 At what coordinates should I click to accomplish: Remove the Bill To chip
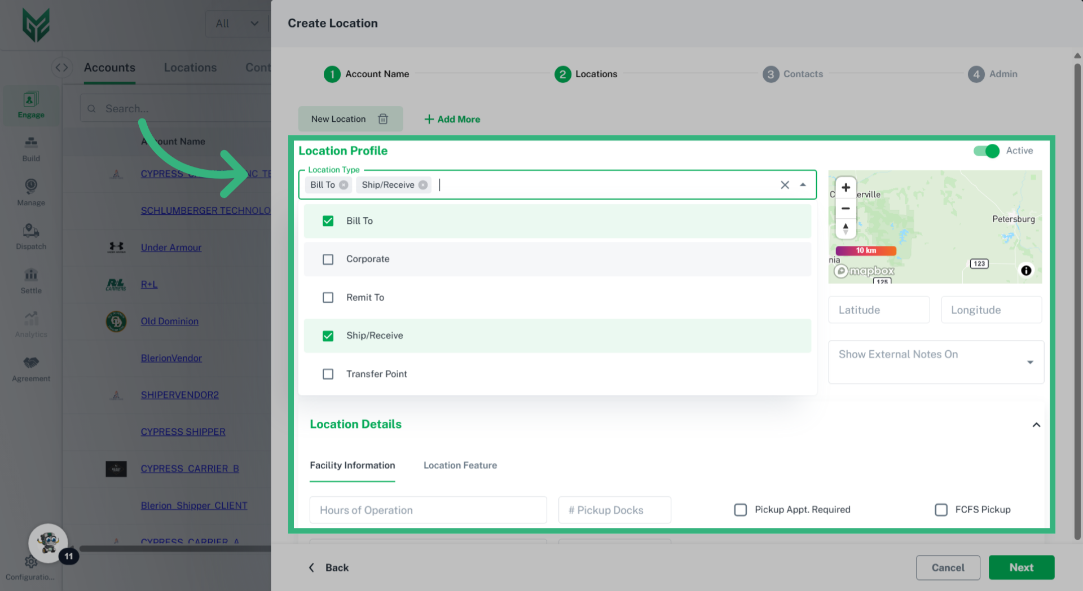[x=344, y=185]
